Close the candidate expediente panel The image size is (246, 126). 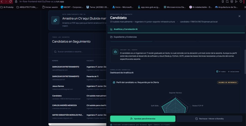click(x=239, y=16)
